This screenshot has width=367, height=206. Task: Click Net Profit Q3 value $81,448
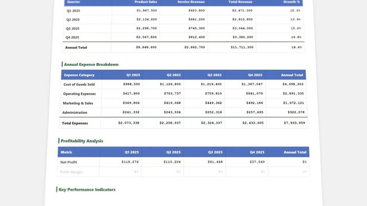point(215,162)
